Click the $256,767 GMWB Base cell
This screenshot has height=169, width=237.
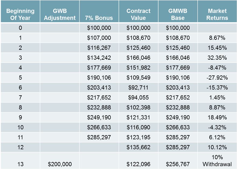point(178,164)
